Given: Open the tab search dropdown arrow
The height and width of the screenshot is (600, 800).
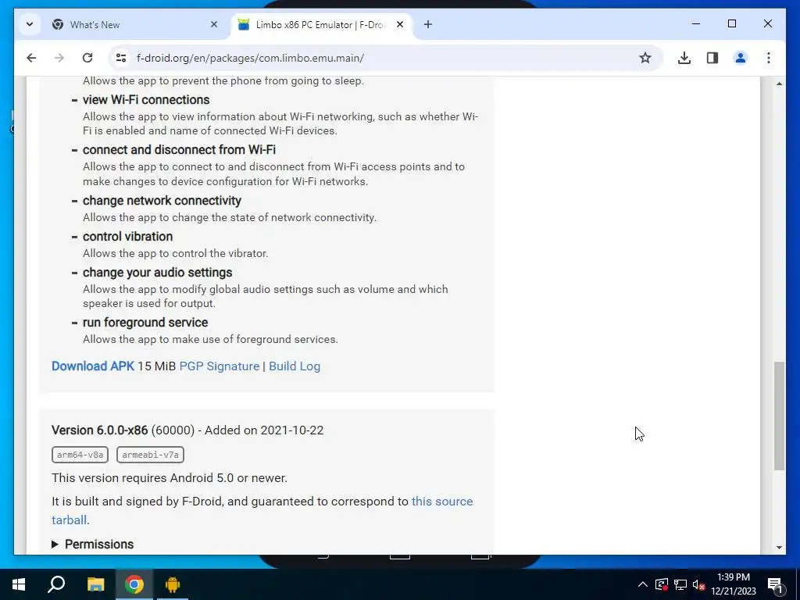Looking at the screenshot, I should pos(30,24).
